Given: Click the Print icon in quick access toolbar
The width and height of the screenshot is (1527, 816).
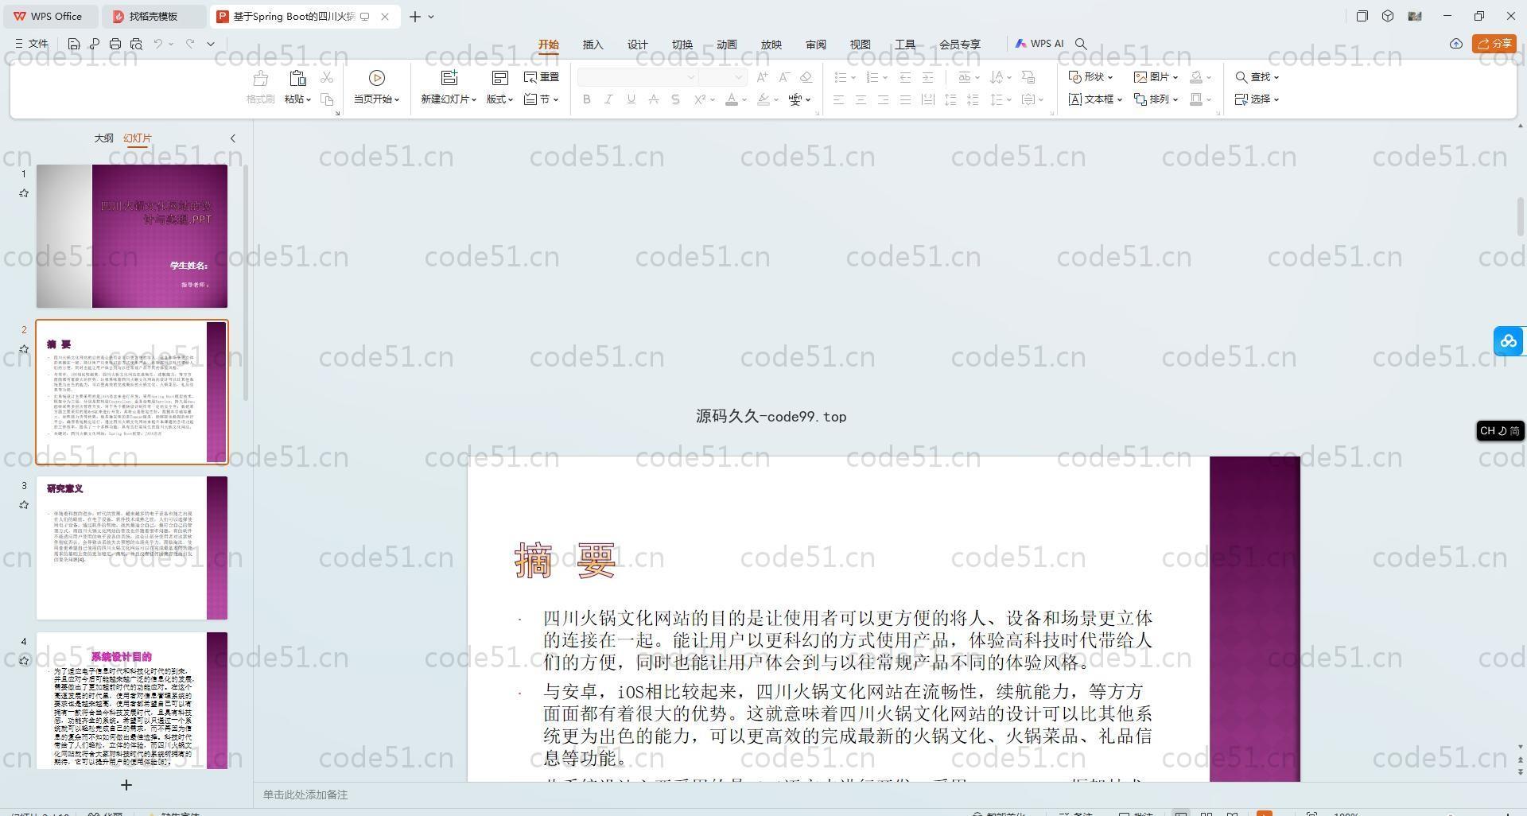Looking at the screenshot, I should 115,44.
